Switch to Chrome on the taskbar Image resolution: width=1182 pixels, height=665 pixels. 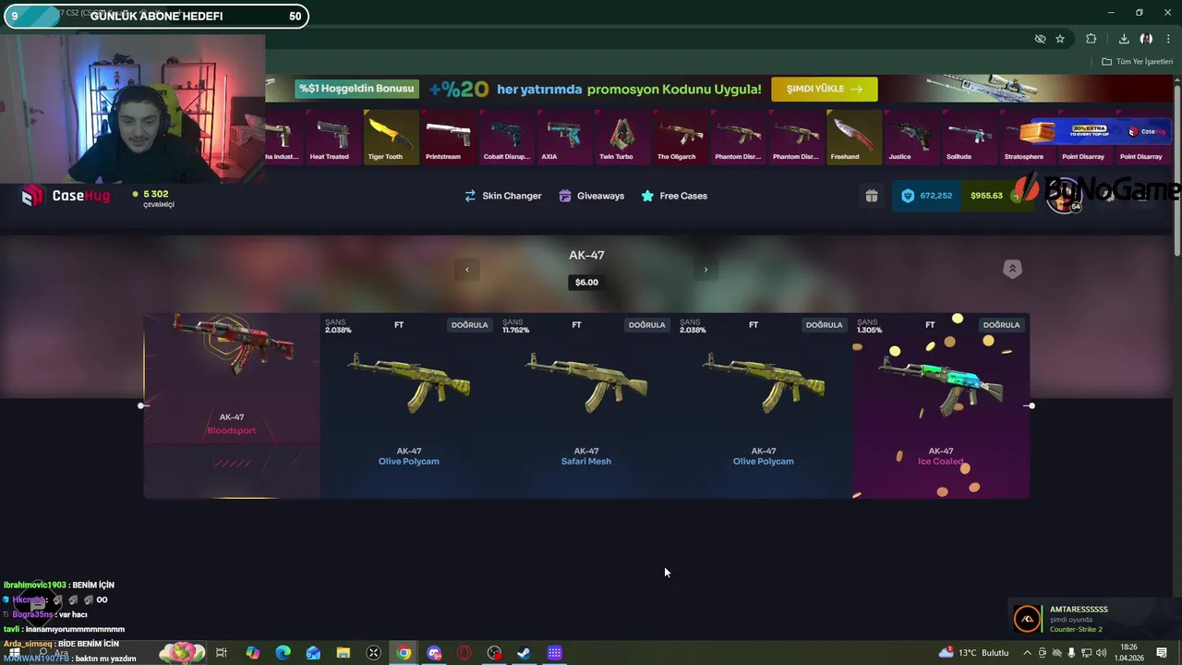[x=404, y=653]
